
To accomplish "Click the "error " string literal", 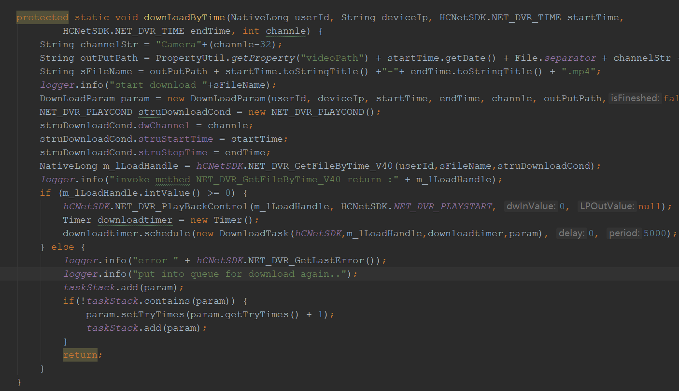I will tap(156, 261).
